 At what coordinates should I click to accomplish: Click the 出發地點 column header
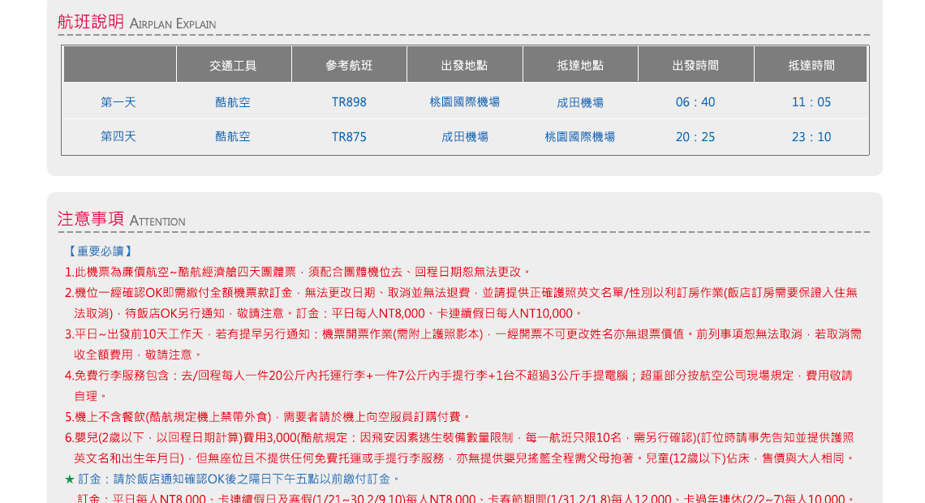[464, 66]
